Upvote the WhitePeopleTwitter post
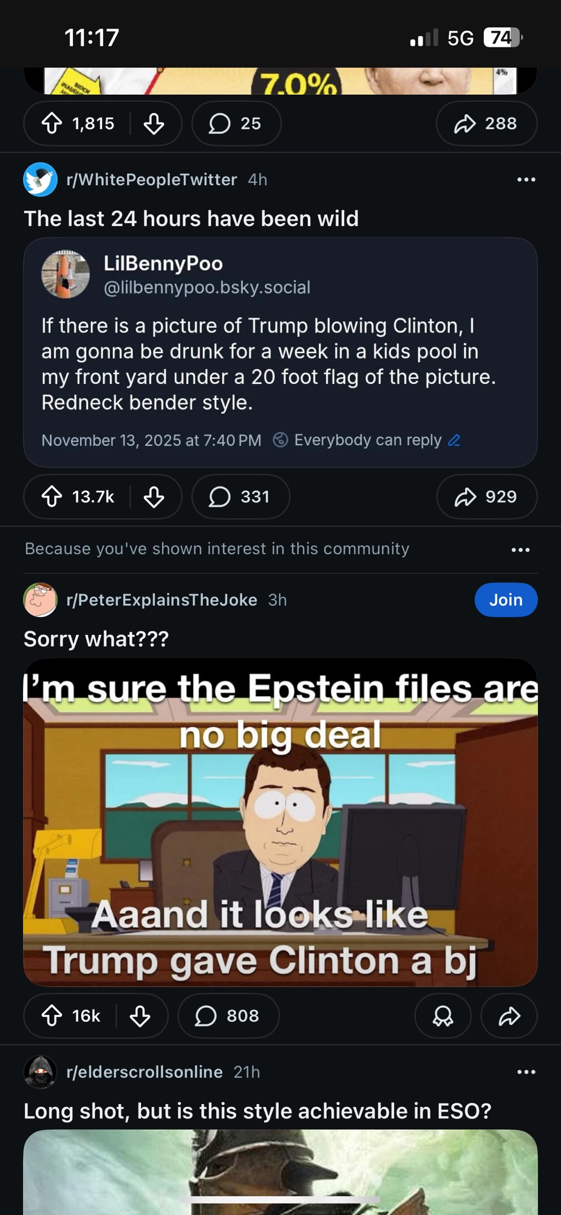Image resolution: width=561 pixels, height=1215 pixels. [52, 497]
